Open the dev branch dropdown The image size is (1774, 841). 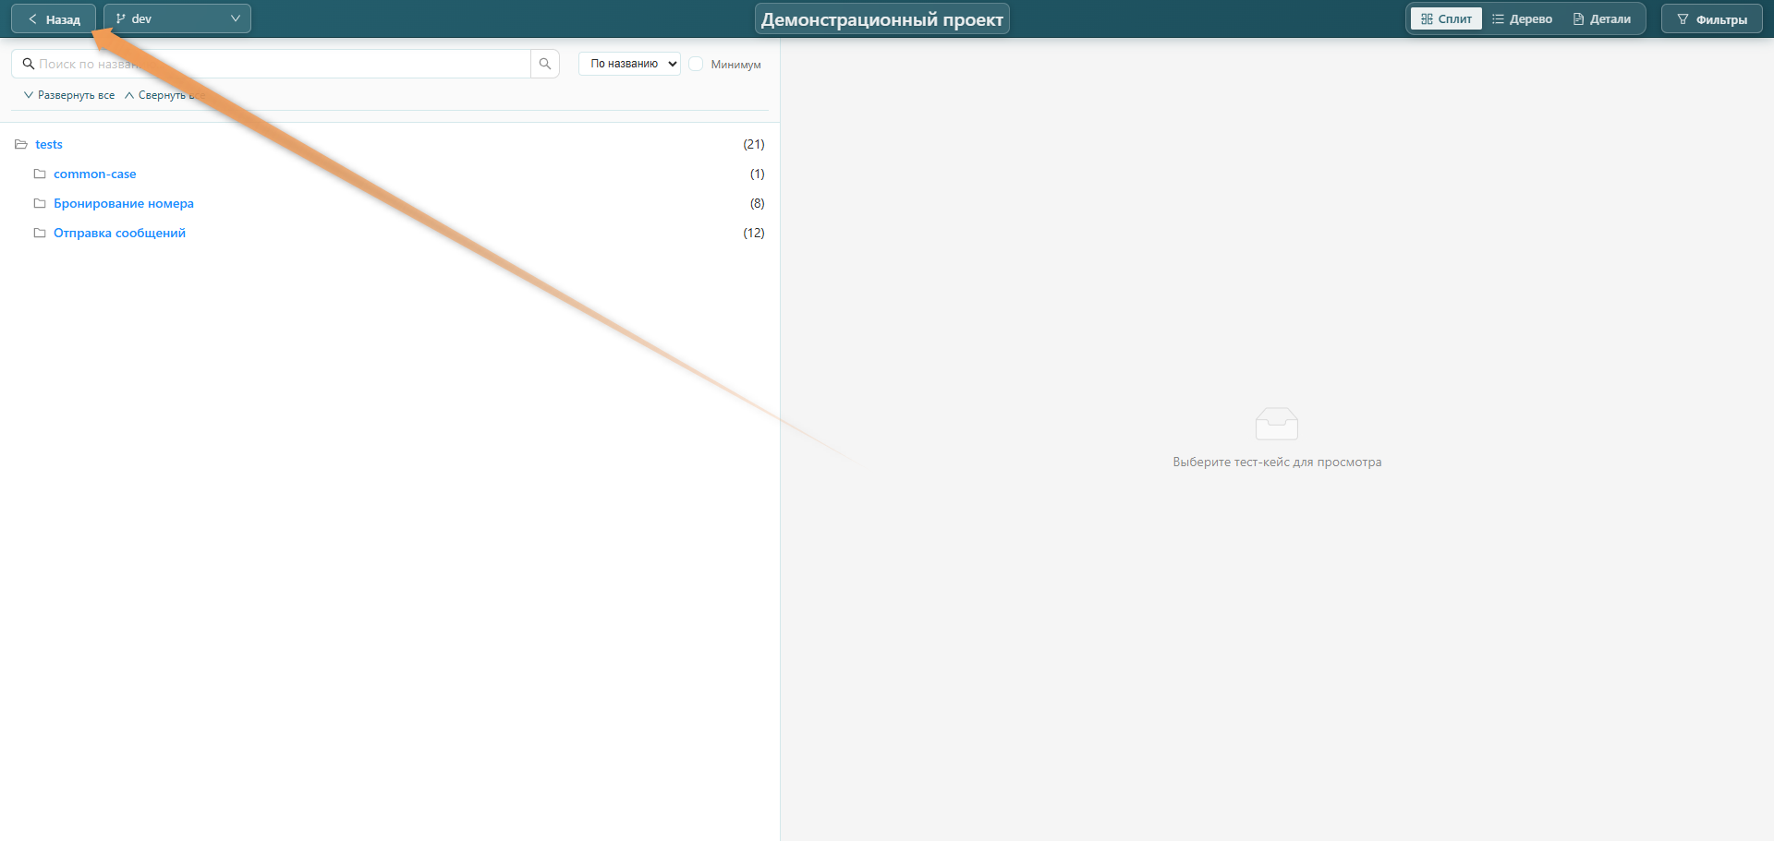point(177,19)
